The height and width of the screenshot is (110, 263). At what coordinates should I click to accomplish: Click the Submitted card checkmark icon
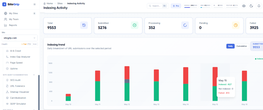[x=135, y=25]
